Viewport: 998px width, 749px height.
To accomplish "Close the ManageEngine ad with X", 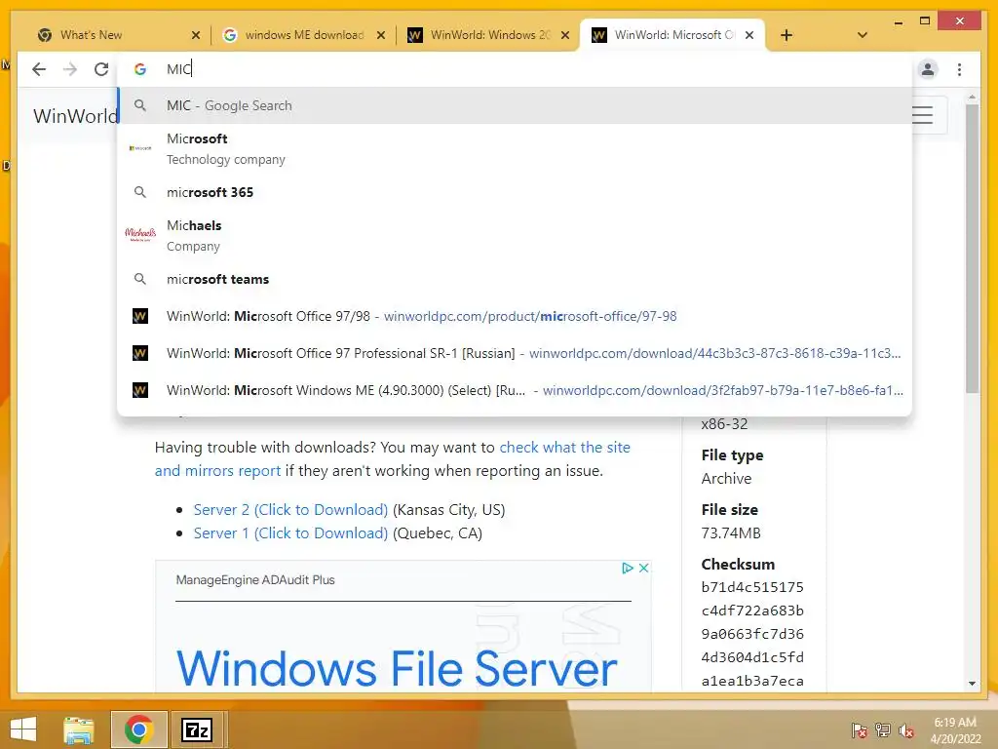I will (643, 568).
